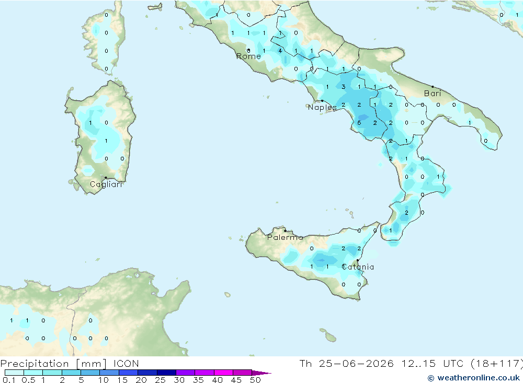Image resolution: width=523 pixels, height=383 pixels.
Task: Select the 10–15 mm legend swatch
Action: [109, 373]
